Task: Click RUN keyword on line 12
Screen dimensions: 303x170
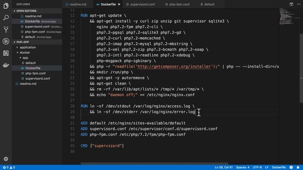Action: (84, 16)
